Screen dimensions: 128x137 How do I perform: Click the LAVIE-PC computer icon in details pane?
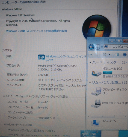pos(95,123)
